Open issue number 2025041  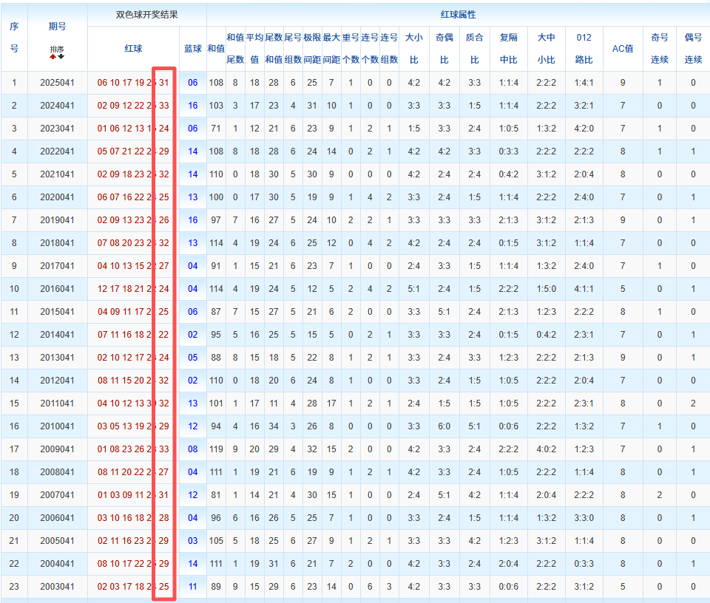(x=57, y=83)
